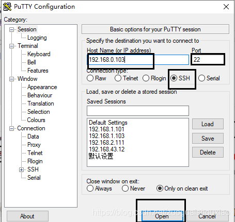Open the Data category
This screenshot has width=235, height=222.
click(33, 136)
